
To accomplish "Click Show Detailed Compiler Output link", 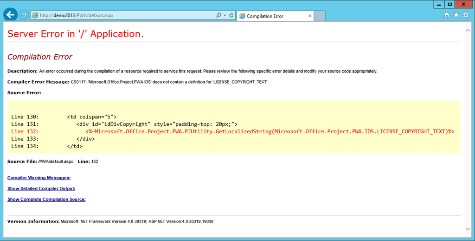I will coord(41,188).
